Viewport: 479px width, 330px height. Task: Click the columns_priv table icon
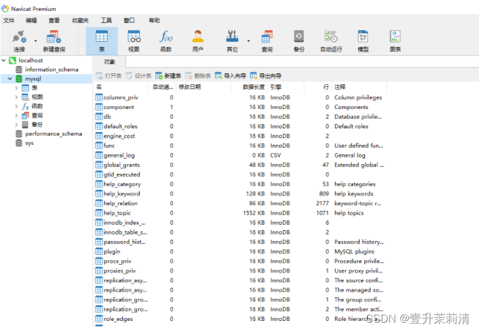tap(99, 97)
